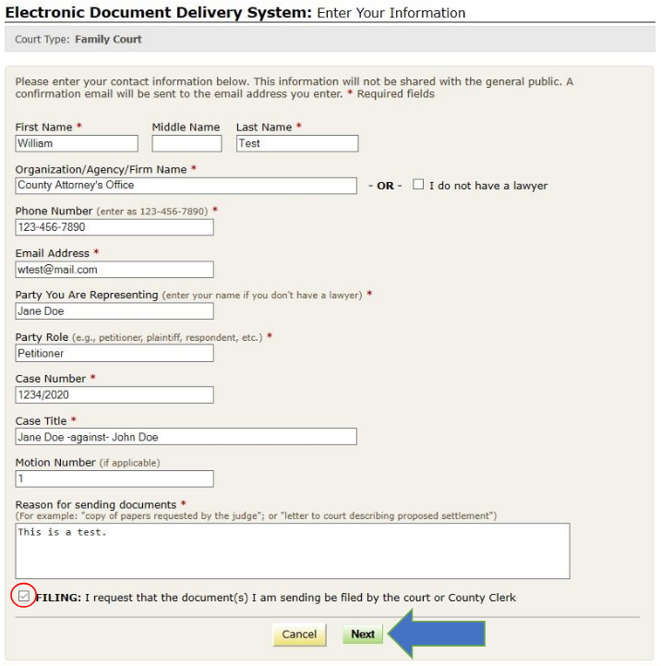Click the FILING label text
Screen dimensions: 661x666
point(275,598)
